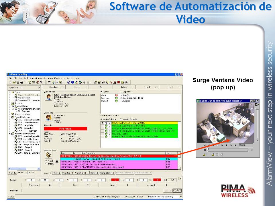Click the Customer Logs notebook icon
This screenshot has height=206, width=275.
click(x=49, y=155)
